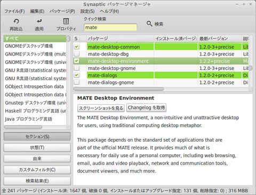The width and height of the screenshot is (256, 195).
Task: Select the 由来 filter button
Action: tap(37, 159)
